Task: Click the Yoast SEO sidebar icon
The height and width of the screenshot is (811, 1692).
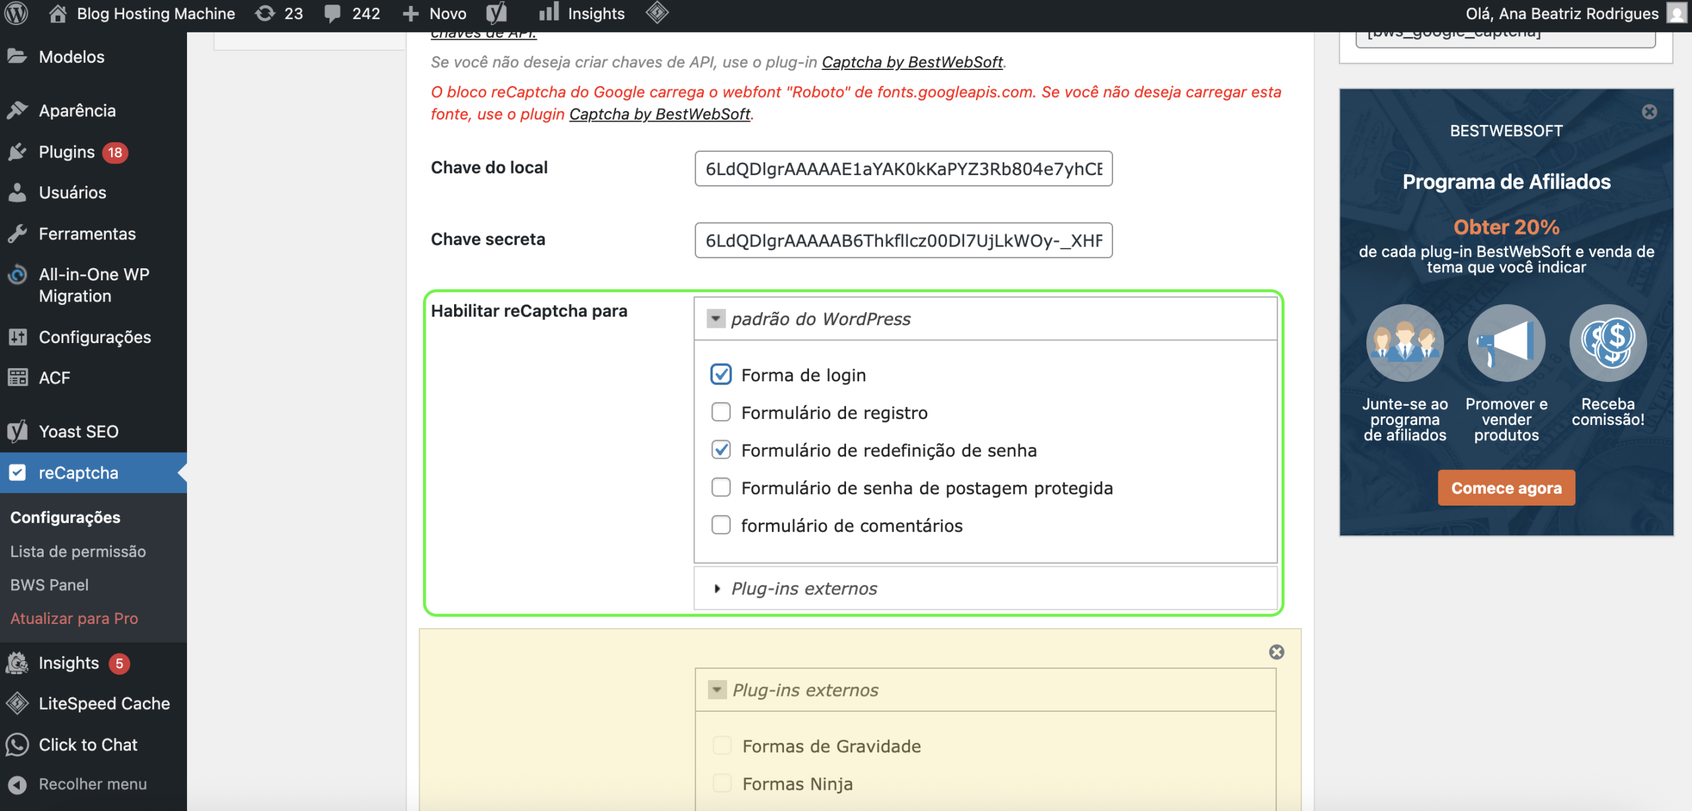Action: (17, 431)
